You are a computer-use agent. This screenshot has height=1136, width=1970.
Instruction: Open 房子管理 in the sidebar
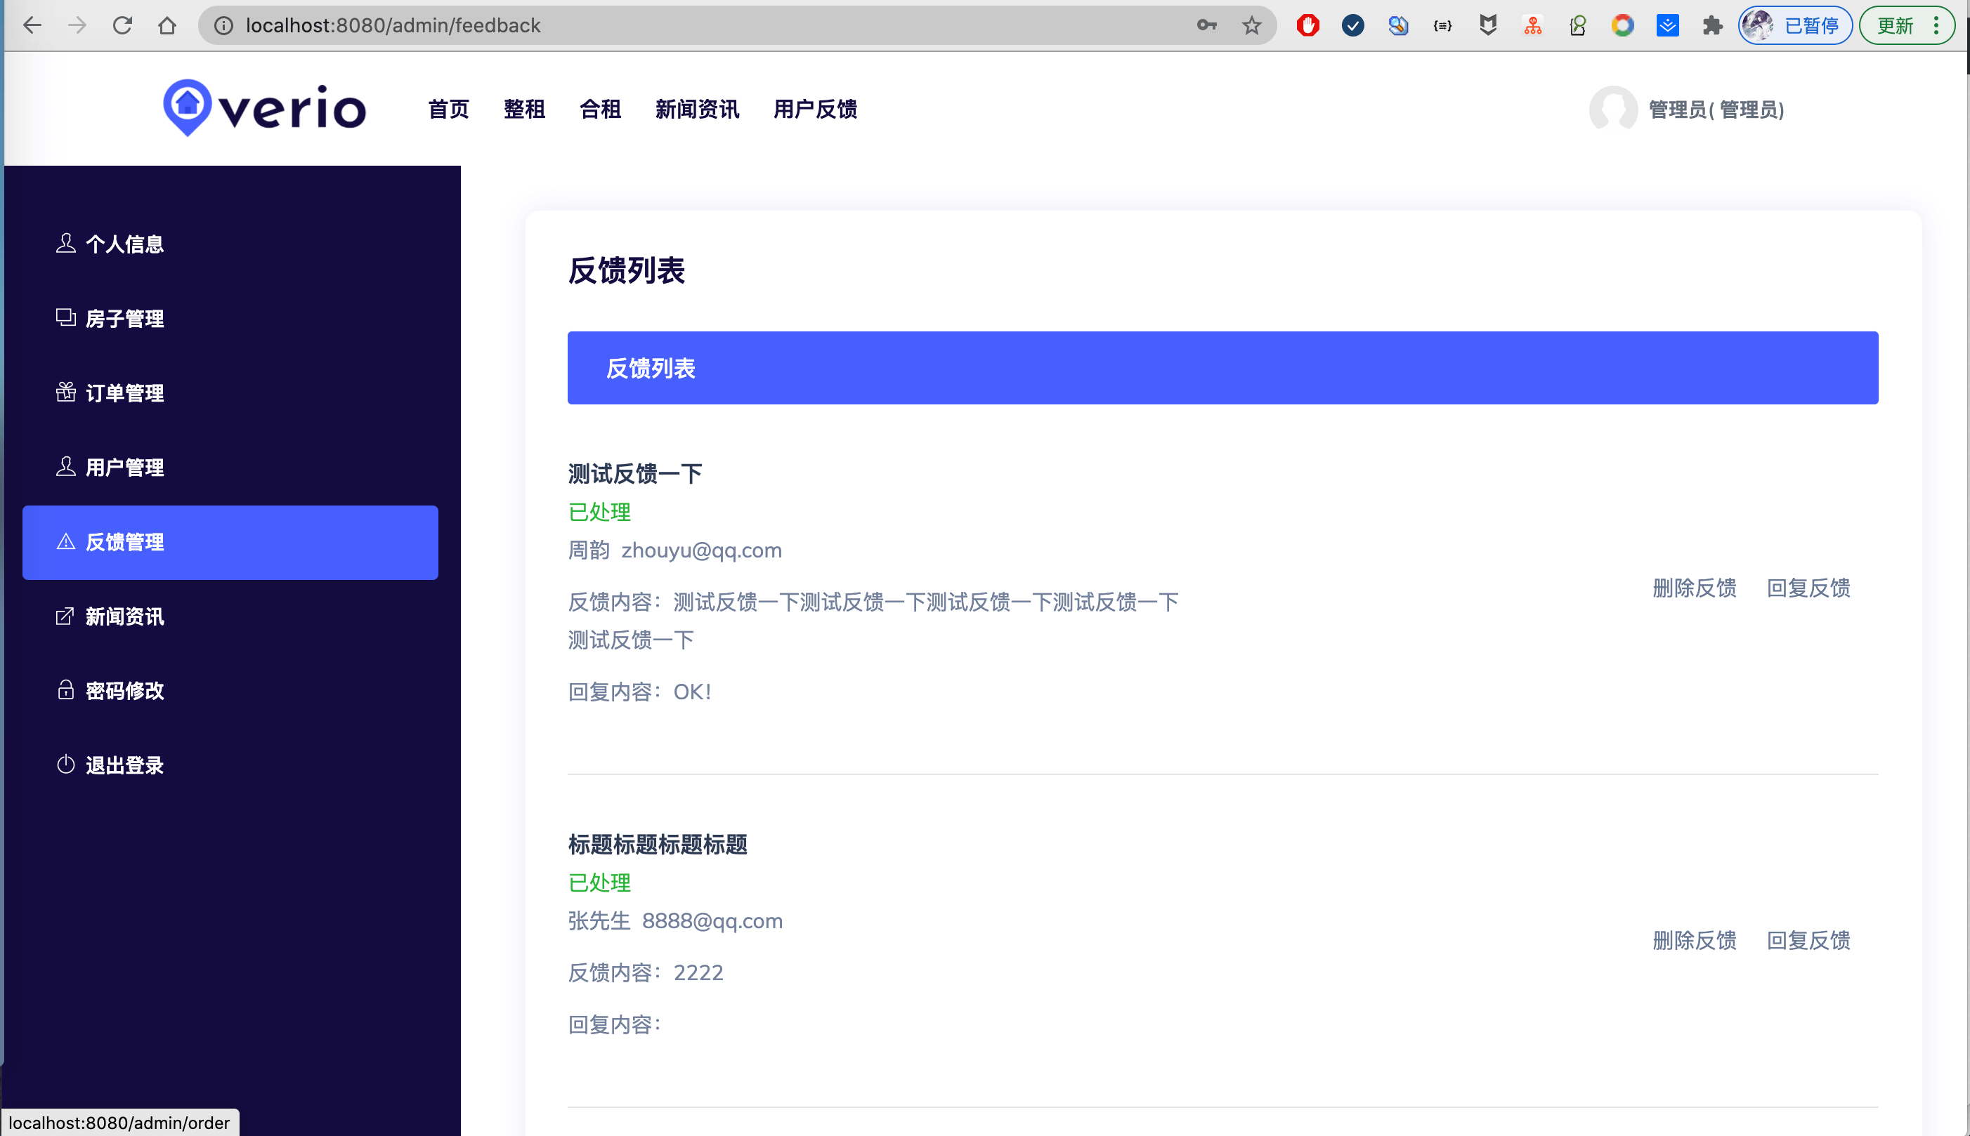click(x=124, y=318)
